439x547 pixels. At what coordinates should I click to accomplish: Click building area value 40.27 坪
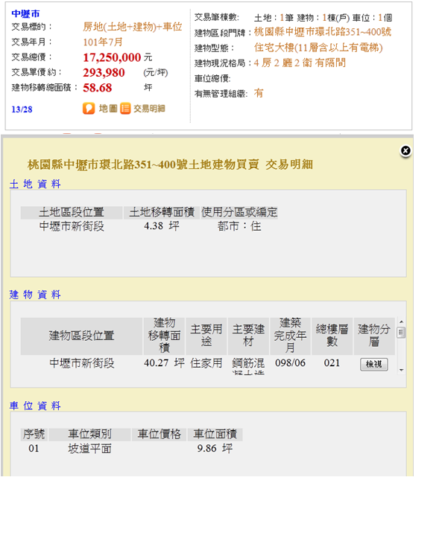164,363
